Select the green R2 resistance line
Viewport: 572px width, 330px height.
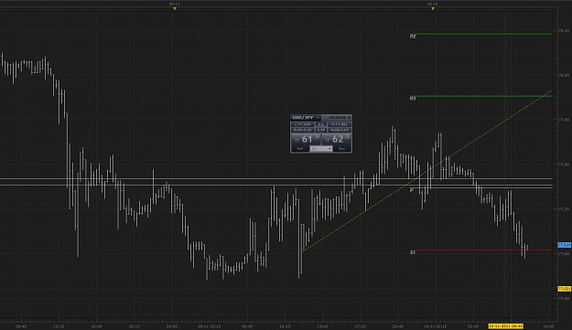tap(481, 34)
